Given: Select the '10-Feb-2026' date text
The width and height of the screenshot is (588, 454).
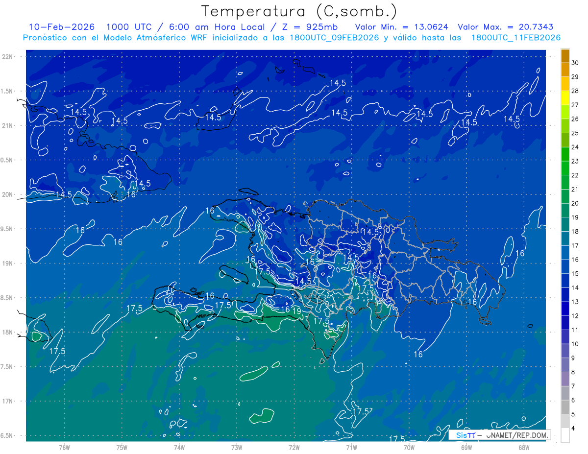Looking at the screenshot, I should [62, 27].
